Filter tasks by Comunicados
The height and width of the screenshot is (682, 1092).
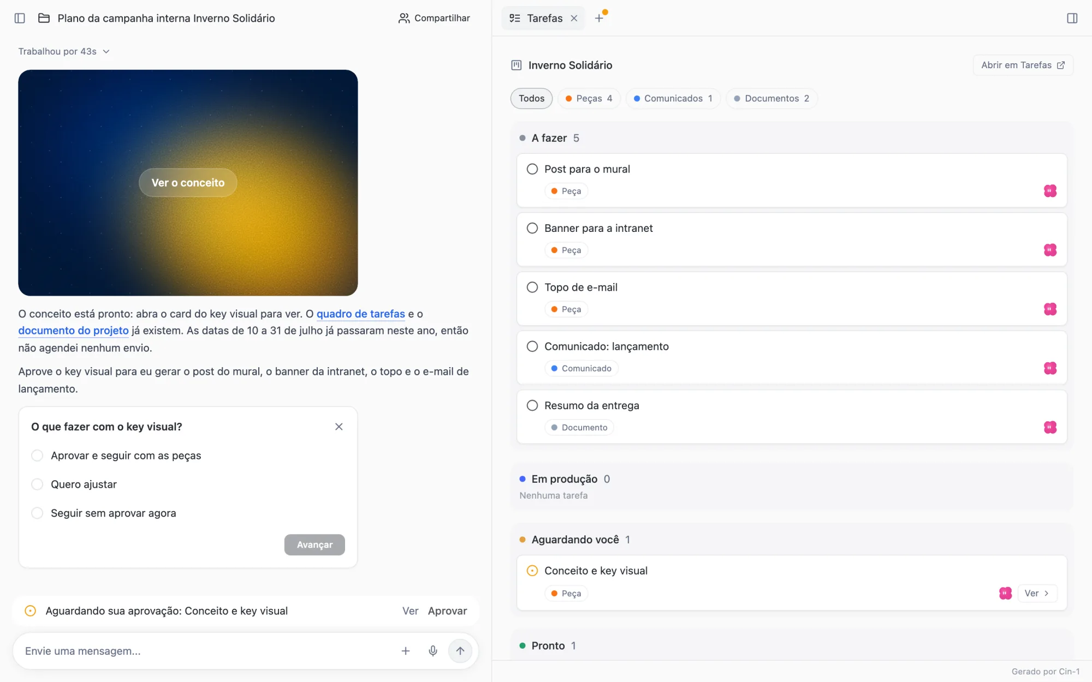(x=673, y=98)
